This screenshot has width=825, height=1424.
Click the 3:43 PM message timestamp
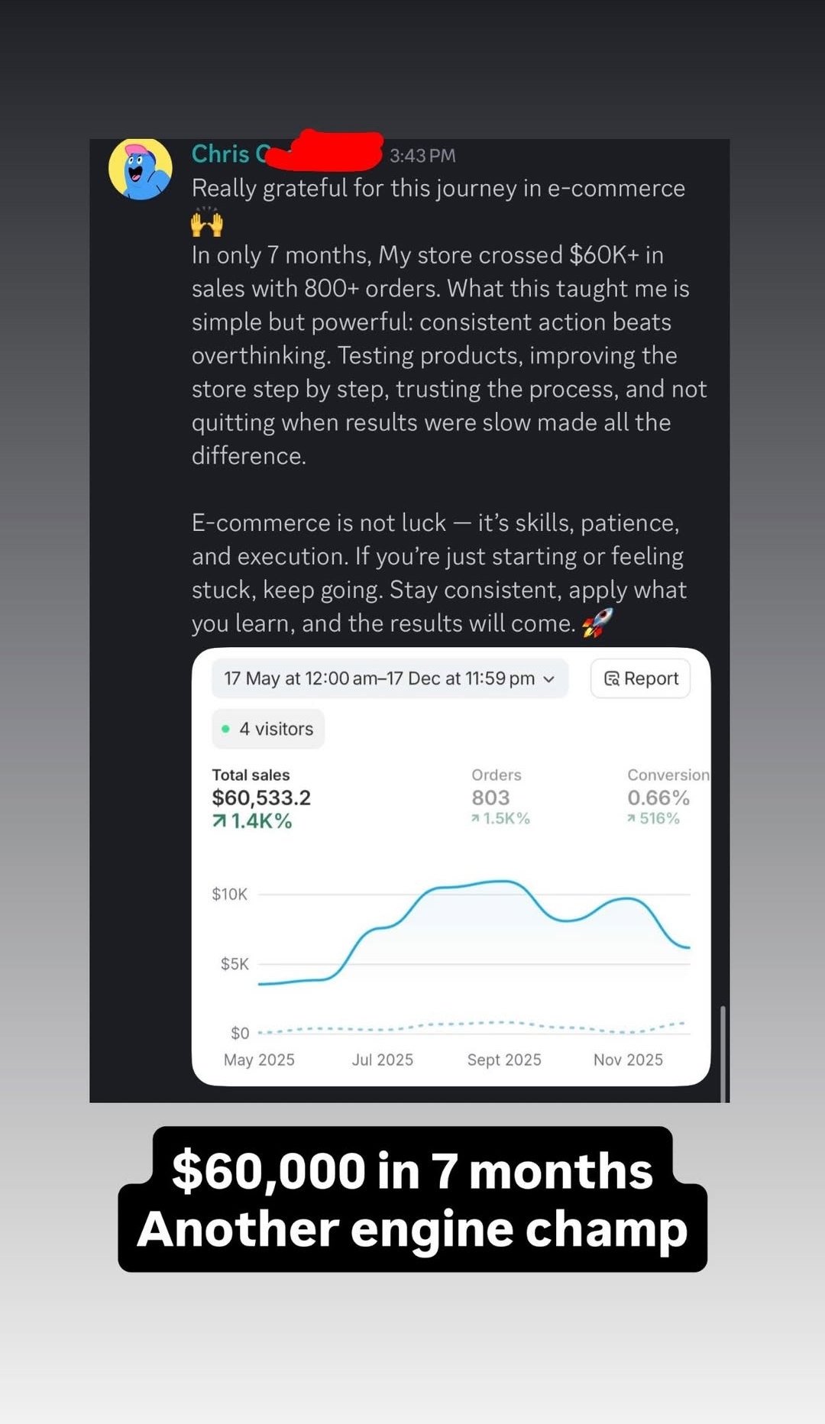pos(422,156)
